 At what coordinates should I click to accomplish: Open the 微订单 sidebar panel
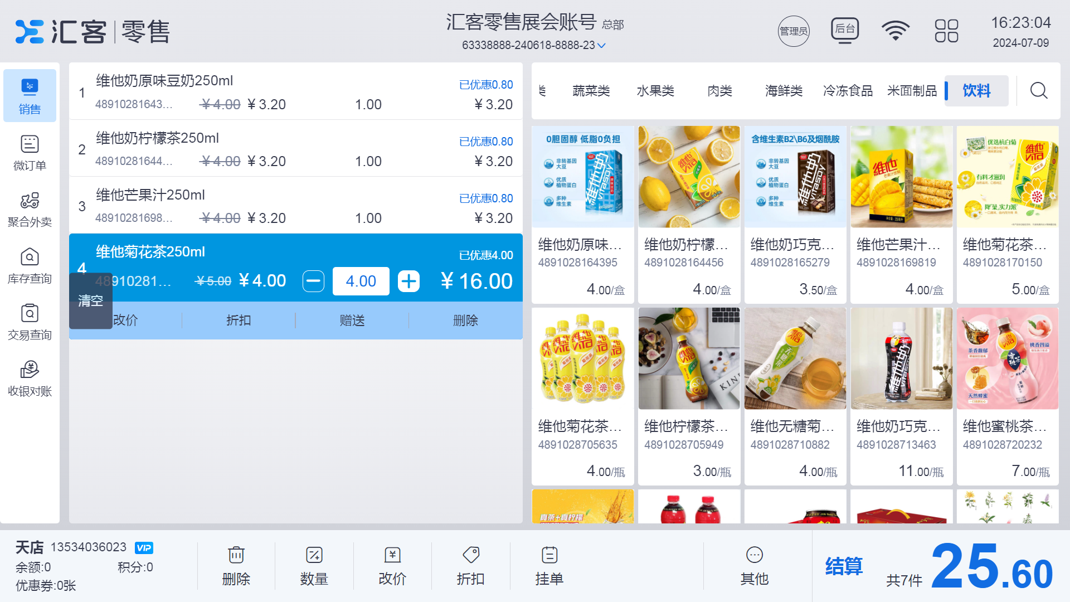(30, 152)
